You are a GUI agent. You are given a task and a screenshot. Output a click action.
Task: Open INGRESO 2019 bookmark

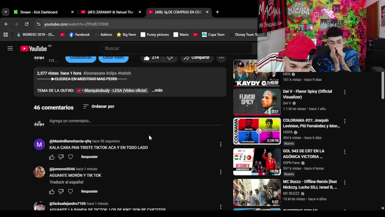[x=35, y=35]
